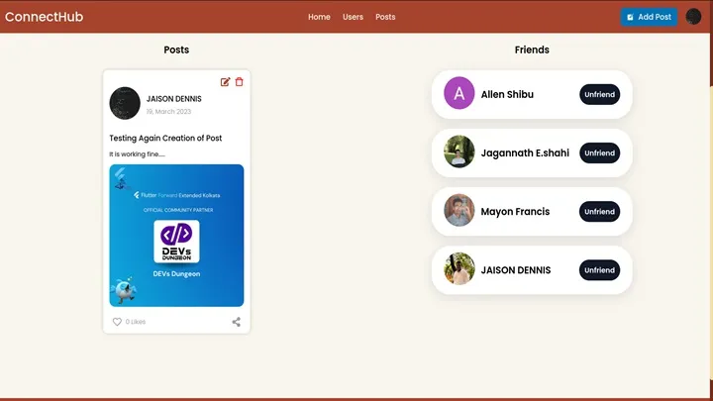Unfriend JAISON DENNIS
The width and height of the screenshot is (713, 401).
599,269
